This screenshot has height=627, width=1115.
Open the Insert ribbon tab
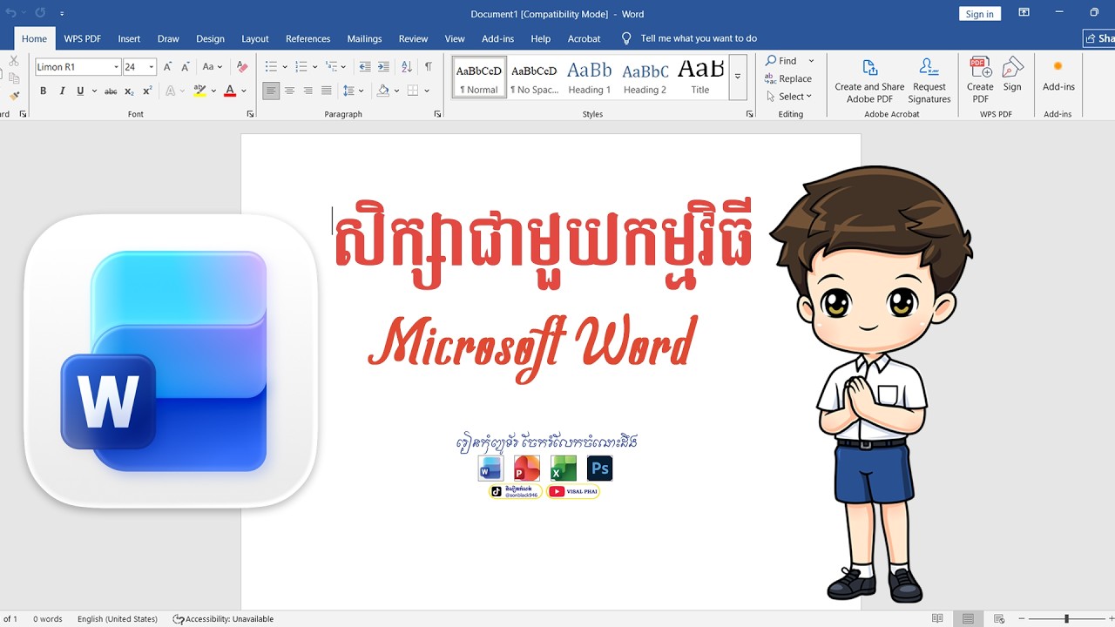[x=129, y=38]
